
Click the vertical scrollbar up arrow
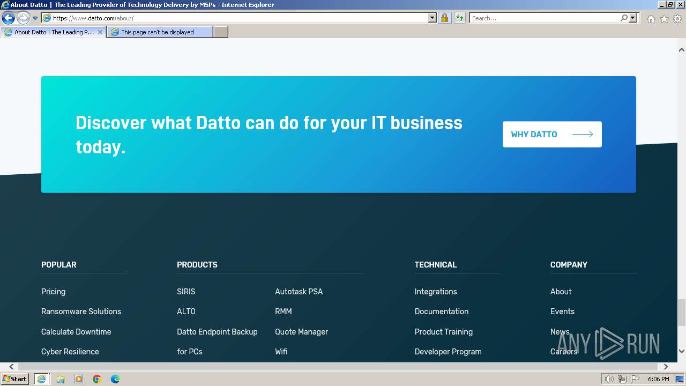tap(681, 50)
